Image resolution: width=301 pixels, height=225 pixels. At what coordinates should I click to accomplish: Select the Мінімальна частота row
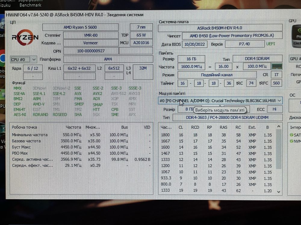81,135
